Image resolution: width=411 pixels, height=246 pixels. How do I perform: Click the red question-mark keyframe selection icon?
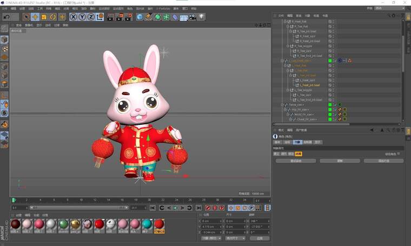tap(222, 208)
